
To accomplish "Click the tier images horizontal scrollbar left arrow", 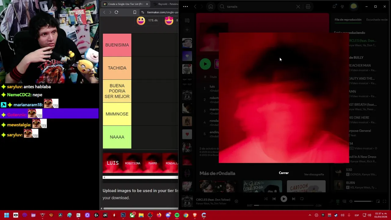I will [x=104, y=177].
